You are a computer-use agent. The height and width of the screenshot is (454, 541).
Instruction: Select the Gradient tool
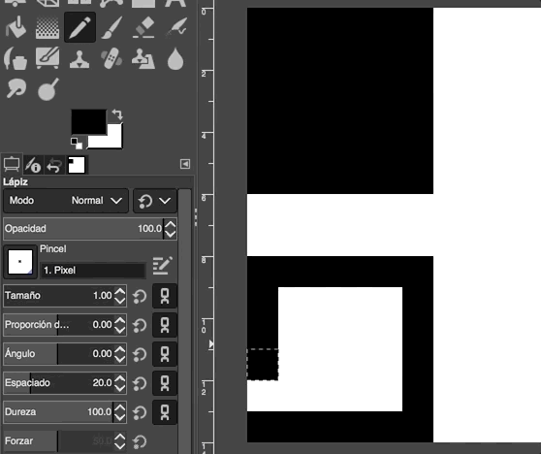(x=48, y=27)
